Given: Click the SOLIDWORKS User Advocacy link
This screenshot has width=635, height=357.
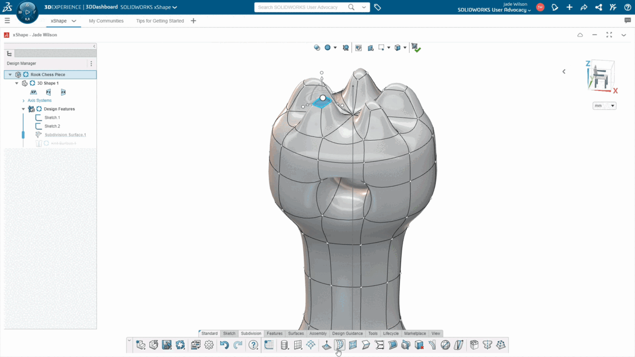Looking at the screenshot, I should [492, 10].
